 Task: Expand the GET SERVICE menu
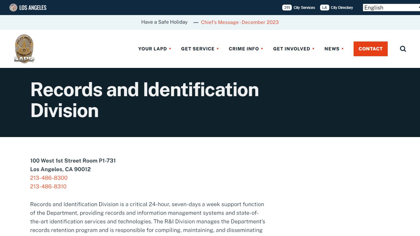200,49
